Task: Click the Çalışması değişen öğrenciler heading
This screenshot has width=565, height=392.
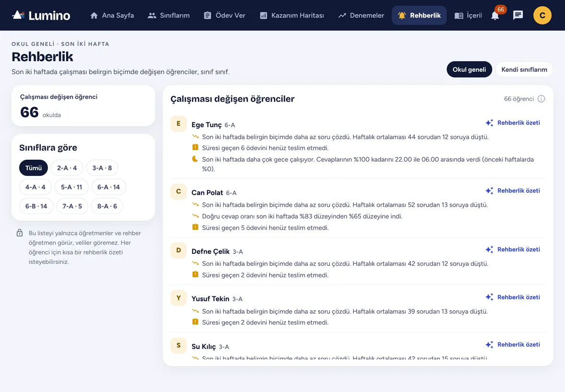Action: click(x=232, y=99)
